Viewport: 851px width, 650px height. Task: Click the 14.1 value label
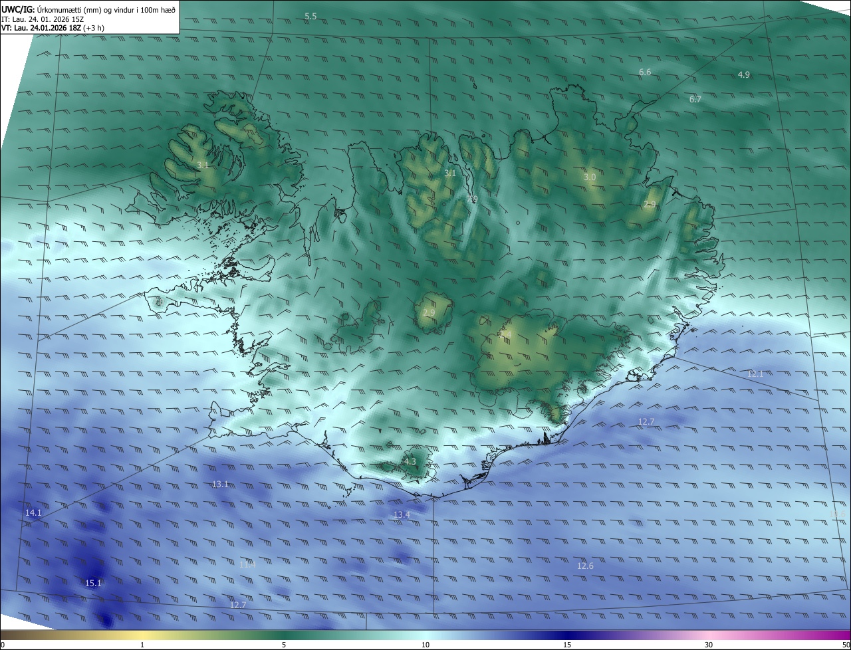(x=33, y=513)
